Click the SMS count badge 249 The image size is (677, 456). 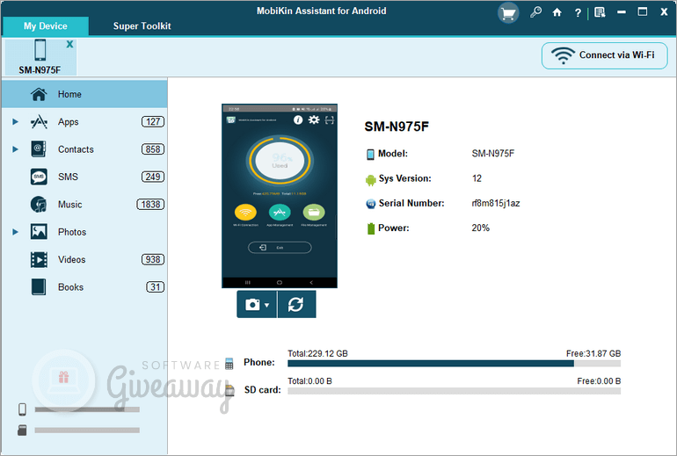pos(153,177)
